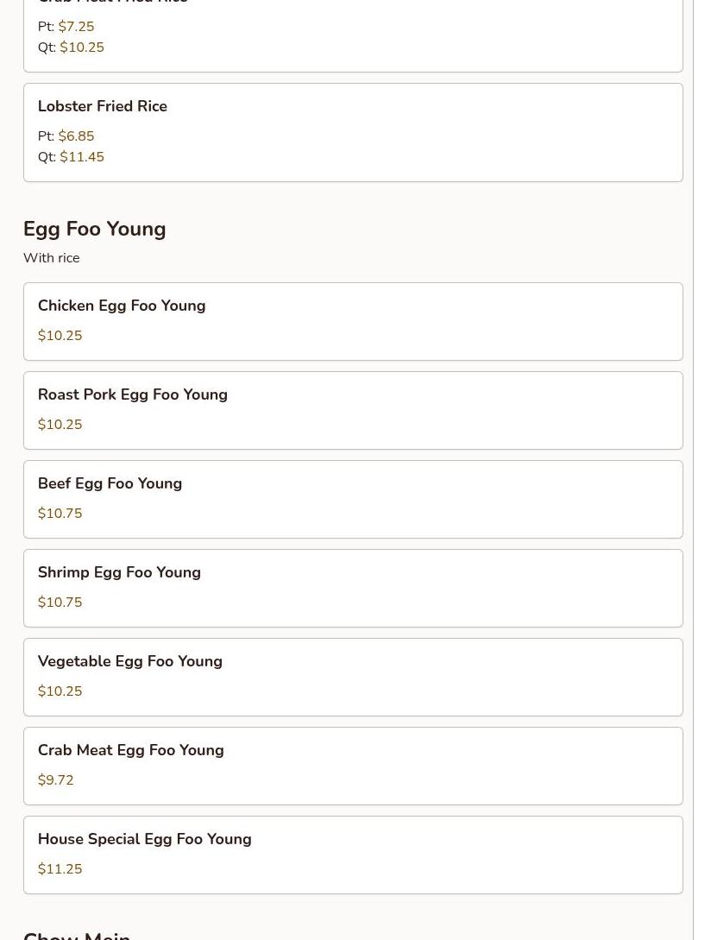Screen dimensions: 711x940
Task: Pick the $7.25 pint price option
Action: (x=76, y=27)
